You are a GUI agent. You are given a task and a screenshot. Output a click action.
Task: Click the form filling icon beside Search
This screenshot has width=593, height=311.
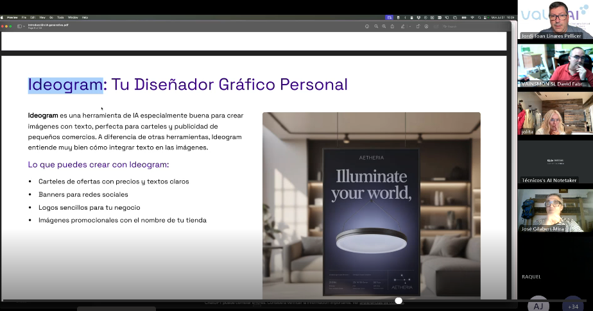tap(436, 26)
